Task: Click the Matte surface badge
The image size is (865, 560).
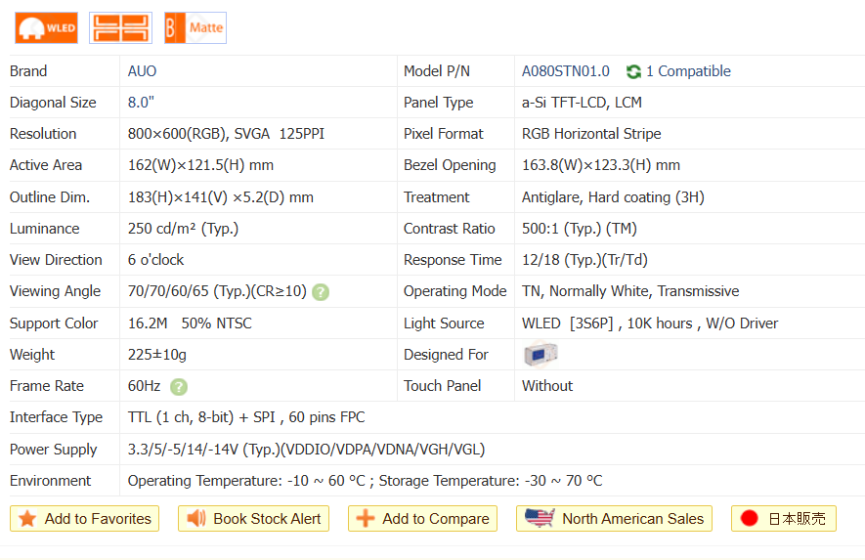Action: [x=195, y=27]
